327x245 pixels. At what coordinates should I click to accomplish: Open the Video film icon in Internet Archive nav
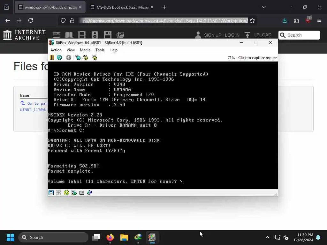pos(82,35)
